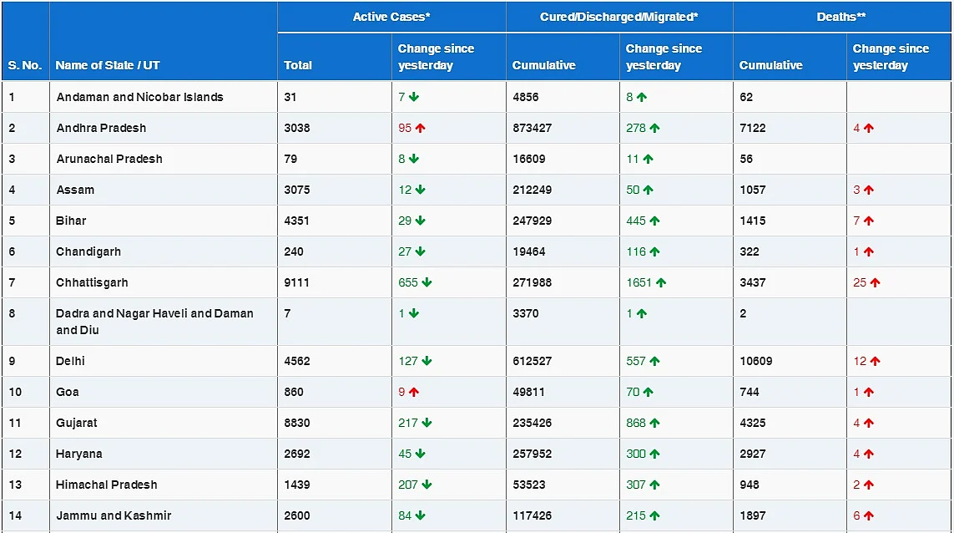Viewport: 954px width, 533px height.
Task: Click Jammu and Kashmir red deaths arrow beside 6
Action: [x=869, y=516]
